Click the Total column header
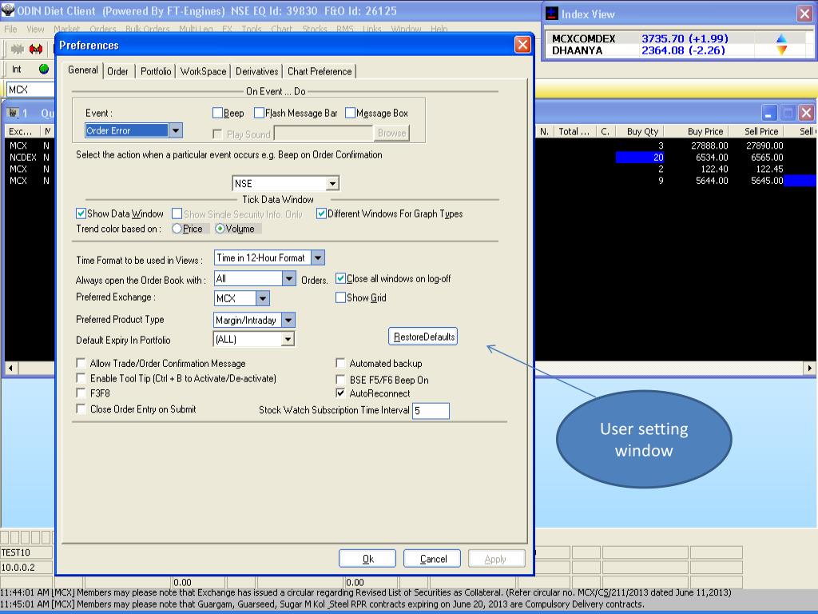The width and height of the screenshot is (818, 614). pyautogui.click(x=574, y=132)
